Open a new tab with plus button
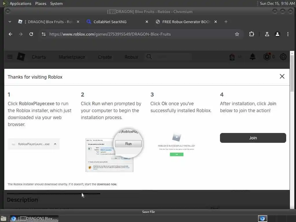The width and height of the screenshot is (296, 222). pyautogui.click(x=226, y=22)
